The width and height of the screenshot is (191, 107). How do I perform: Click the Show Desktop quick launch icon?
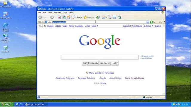pyautogui.click(x=17, y=104)
